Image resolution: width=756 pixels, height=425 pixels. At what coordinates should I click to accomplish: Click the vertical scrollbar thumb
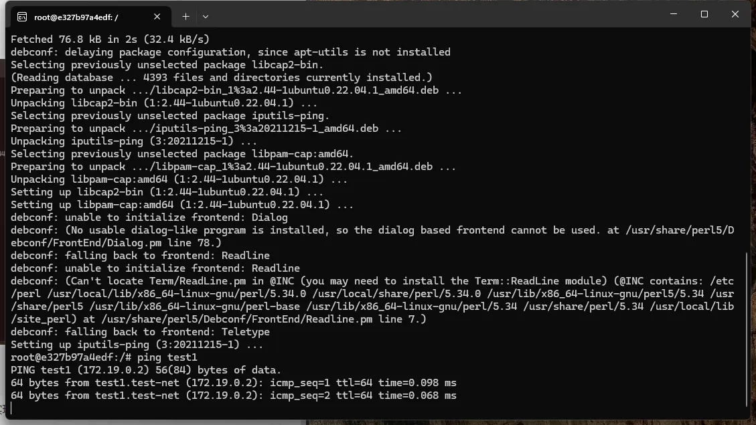tap(747, 329)
